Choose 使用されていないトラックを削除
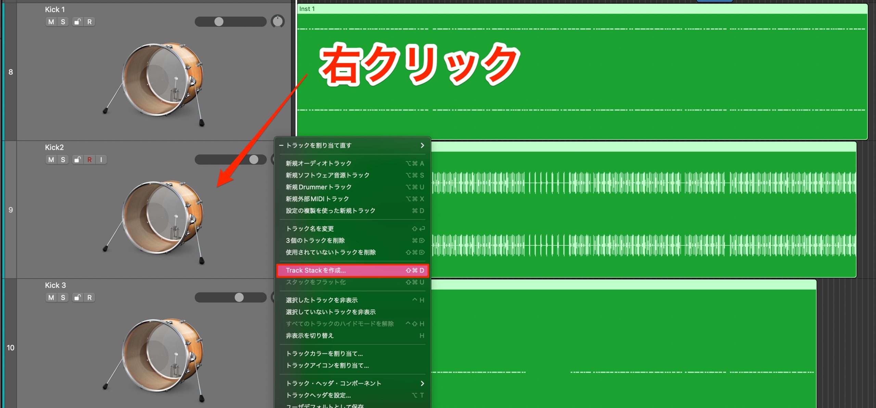The image size is (876, 408). tap(352, 252)
